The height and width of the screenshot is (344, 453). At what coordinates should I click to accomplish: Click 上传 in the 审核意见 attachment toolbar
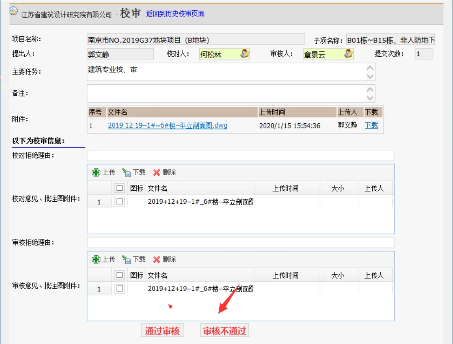[103, 259]
